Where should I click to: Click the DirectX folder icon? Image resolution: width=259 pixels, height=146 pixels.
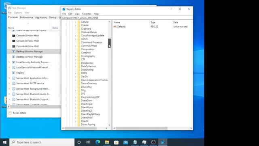tap(79, 121)
